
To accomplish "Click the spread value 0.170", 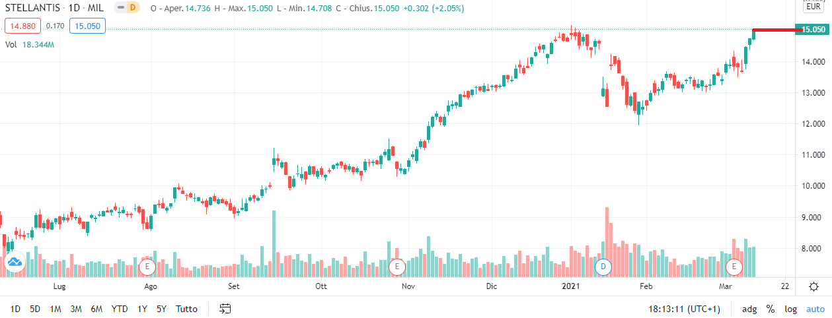I will coord(55,26).
